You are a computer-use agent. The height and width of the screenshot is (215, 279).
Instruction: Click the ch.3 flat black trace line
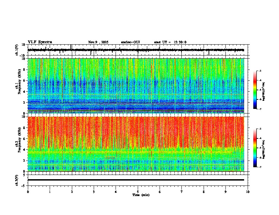[136, 180]
